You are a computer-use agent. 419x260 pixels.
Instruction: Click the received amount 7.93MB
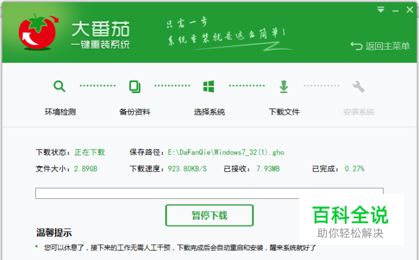268,169
